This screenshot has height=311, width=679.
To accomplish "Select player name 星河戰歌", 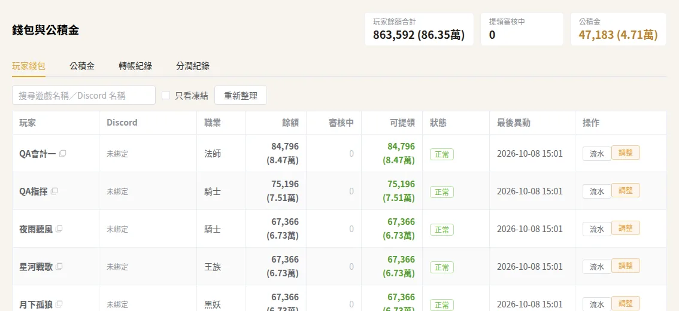I will [x=36, y=267].
